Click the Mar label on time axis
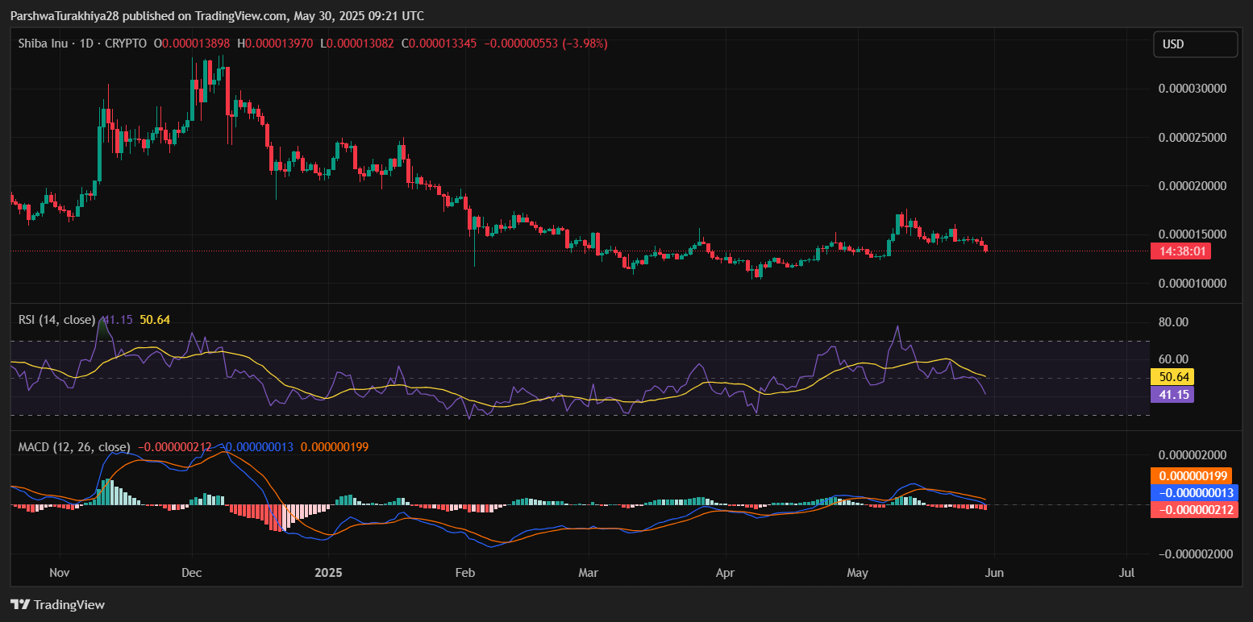 (x=589, y=573)
